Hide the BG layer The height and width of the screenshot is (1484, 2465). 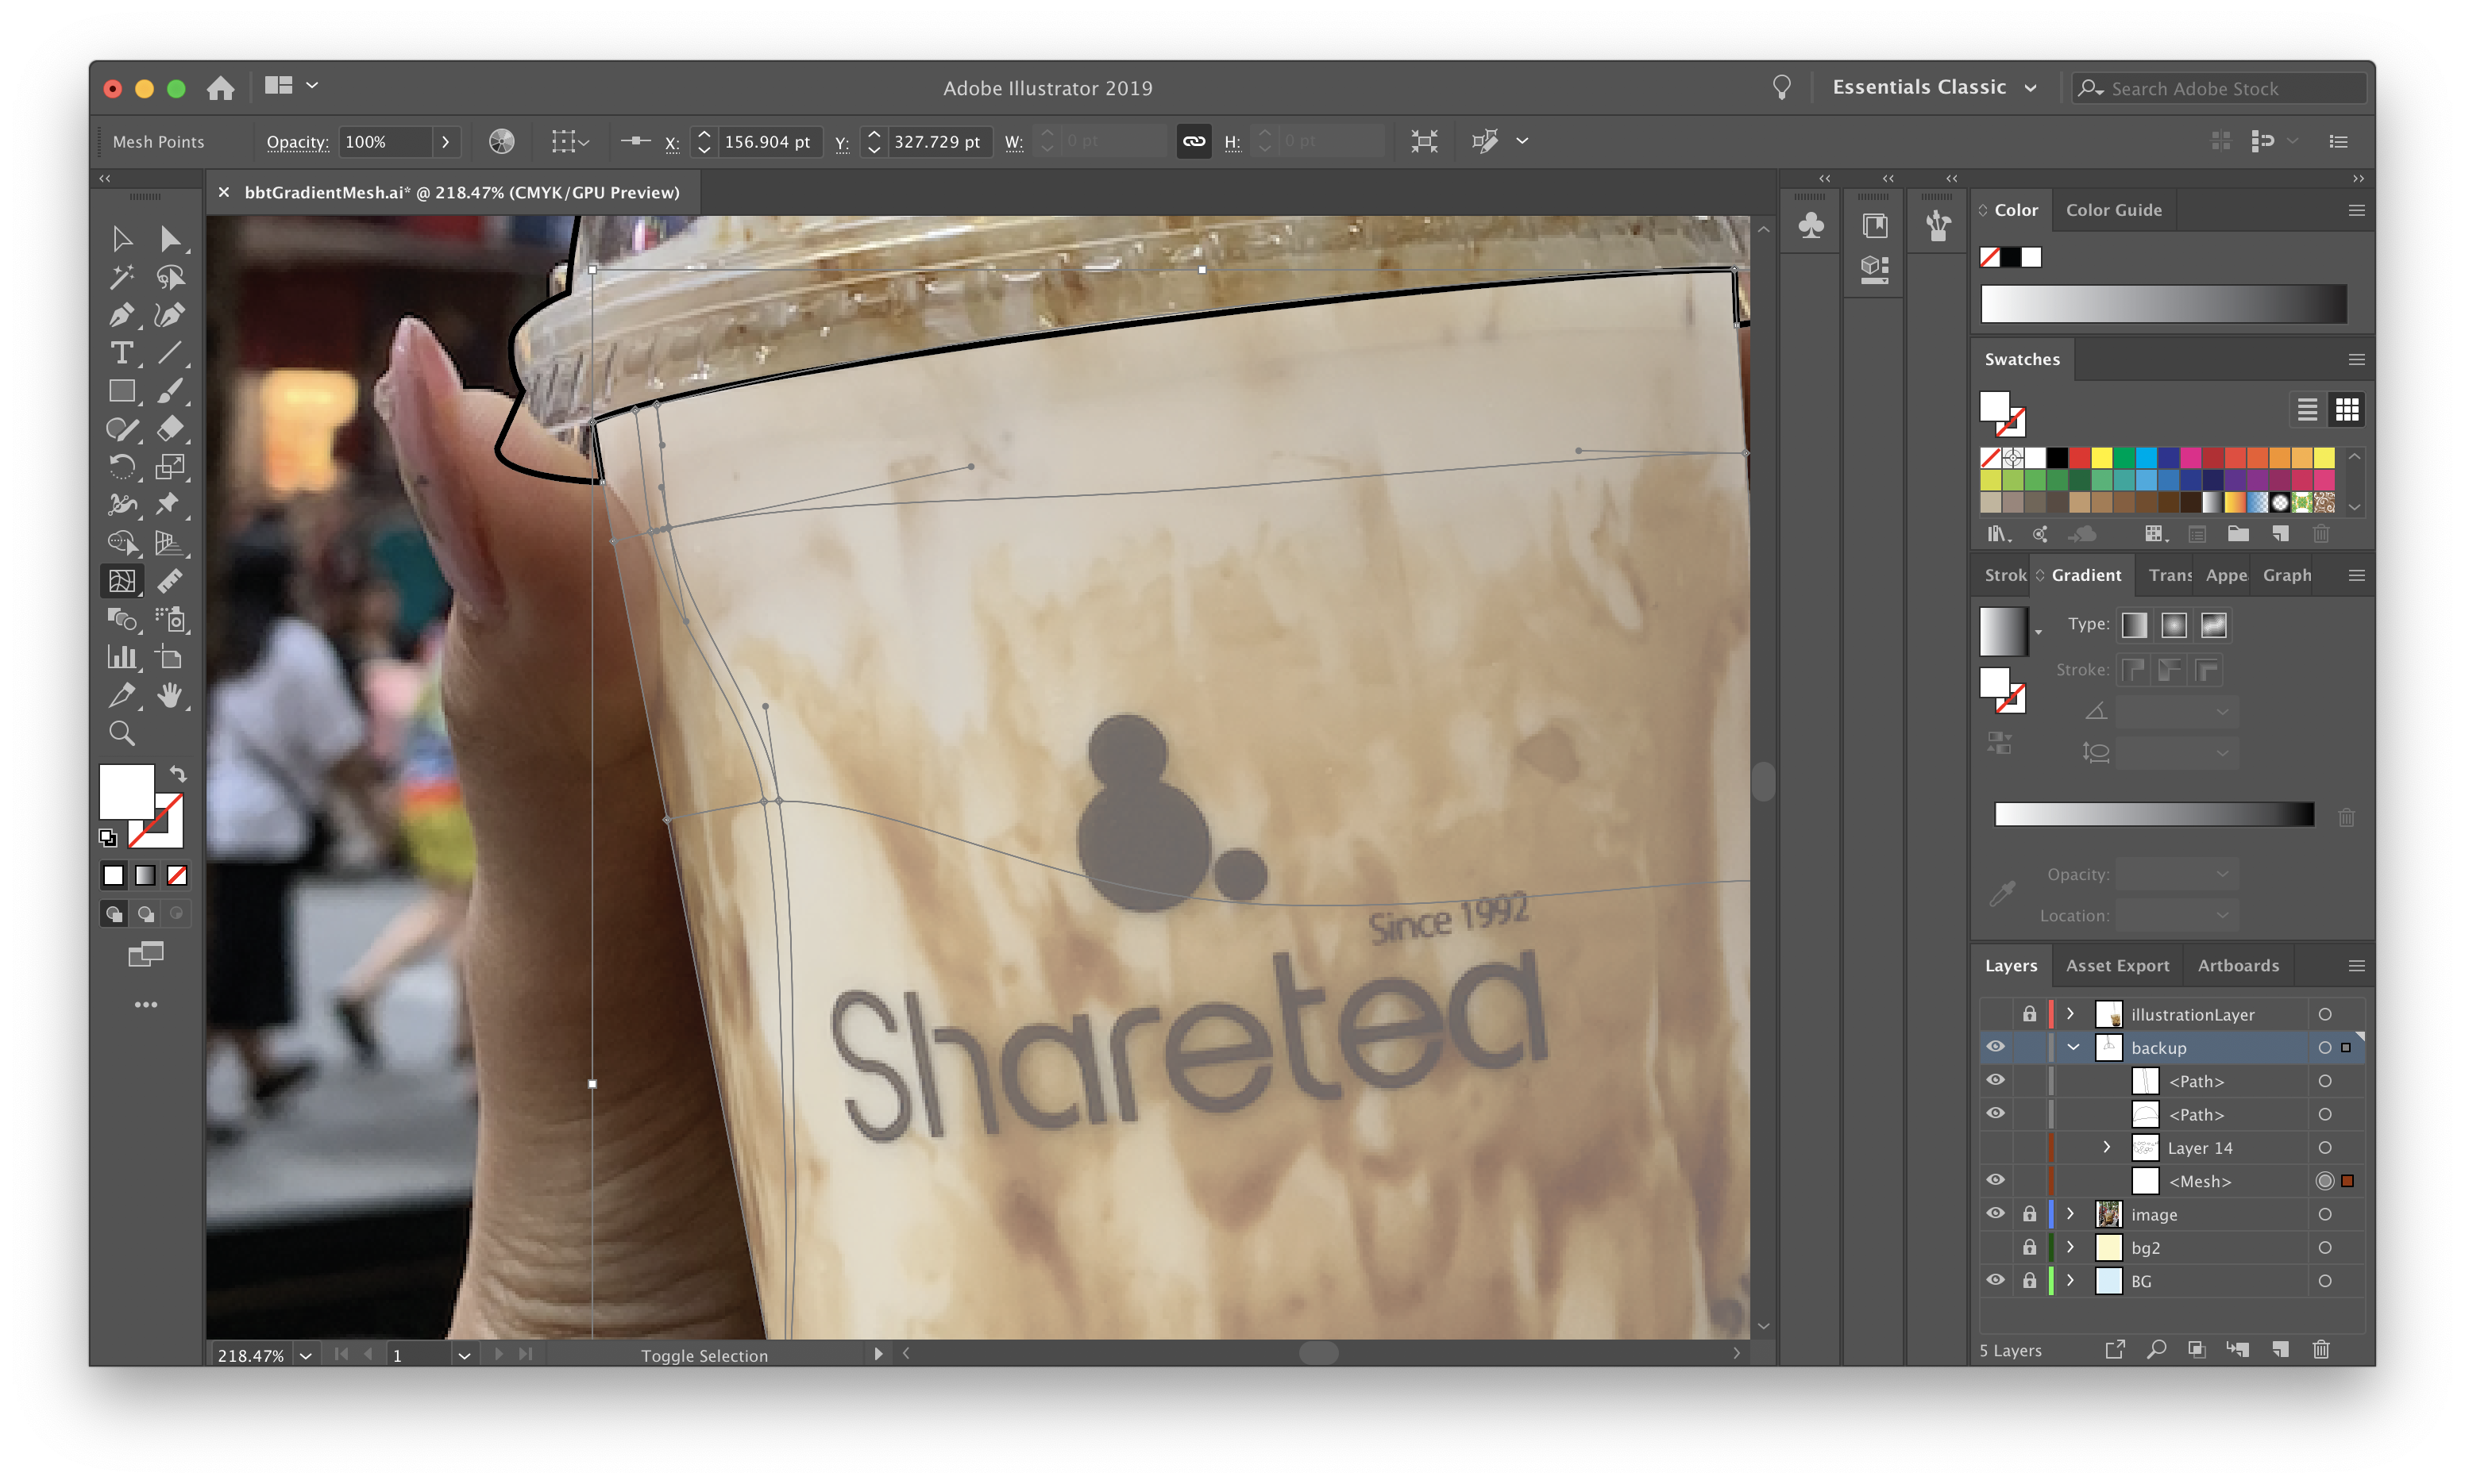(x=1995, y=1280)
